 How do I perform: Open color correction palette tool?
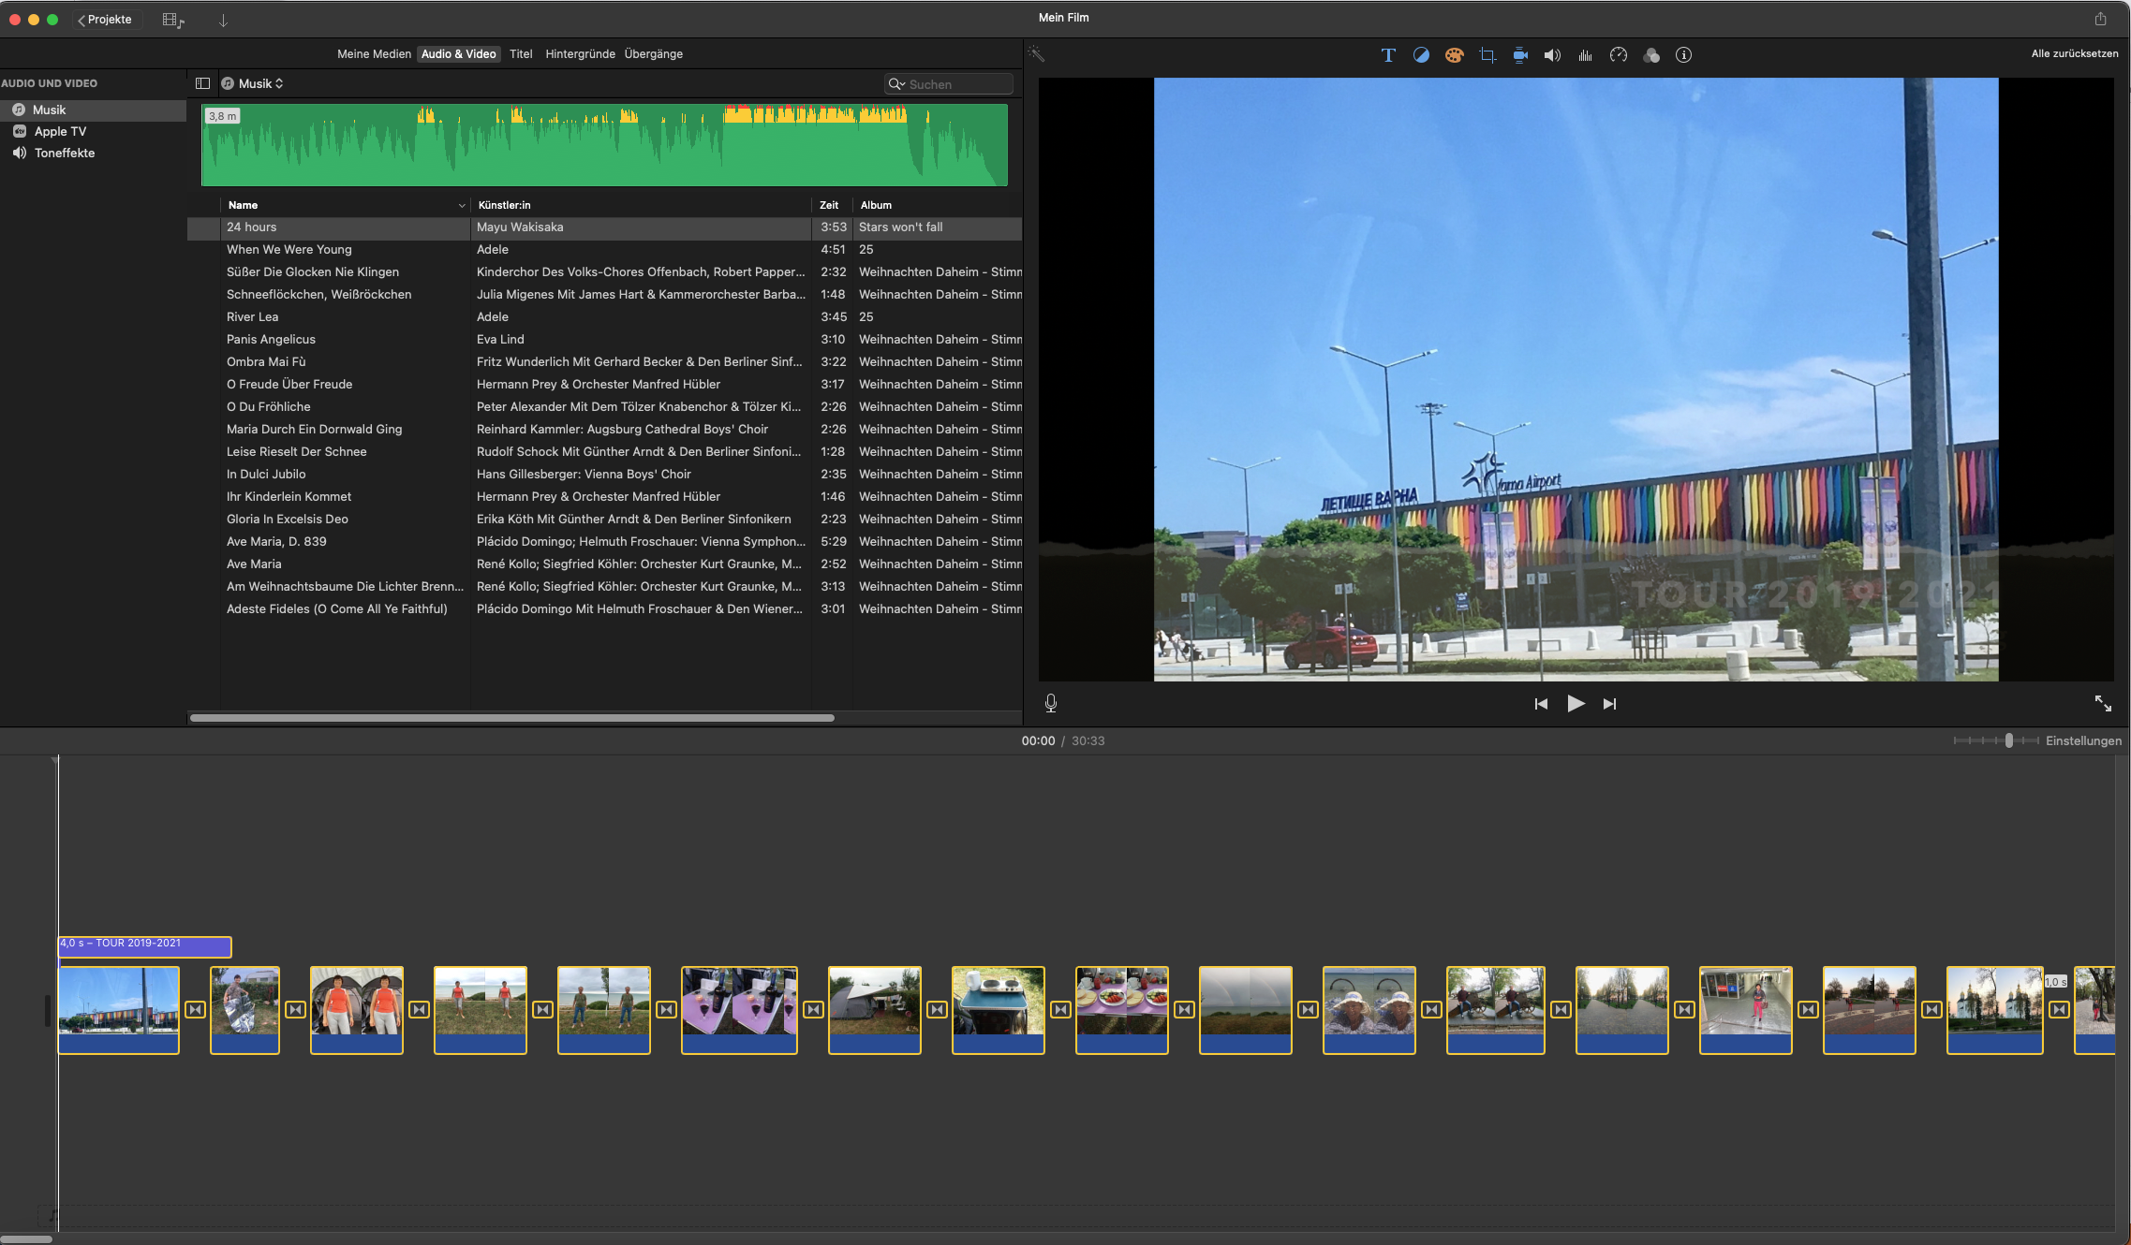(x=1454, y=55)
